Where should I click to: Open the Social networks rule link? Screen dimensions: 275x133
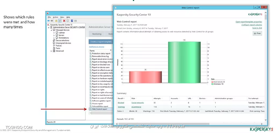pos(138,103)
